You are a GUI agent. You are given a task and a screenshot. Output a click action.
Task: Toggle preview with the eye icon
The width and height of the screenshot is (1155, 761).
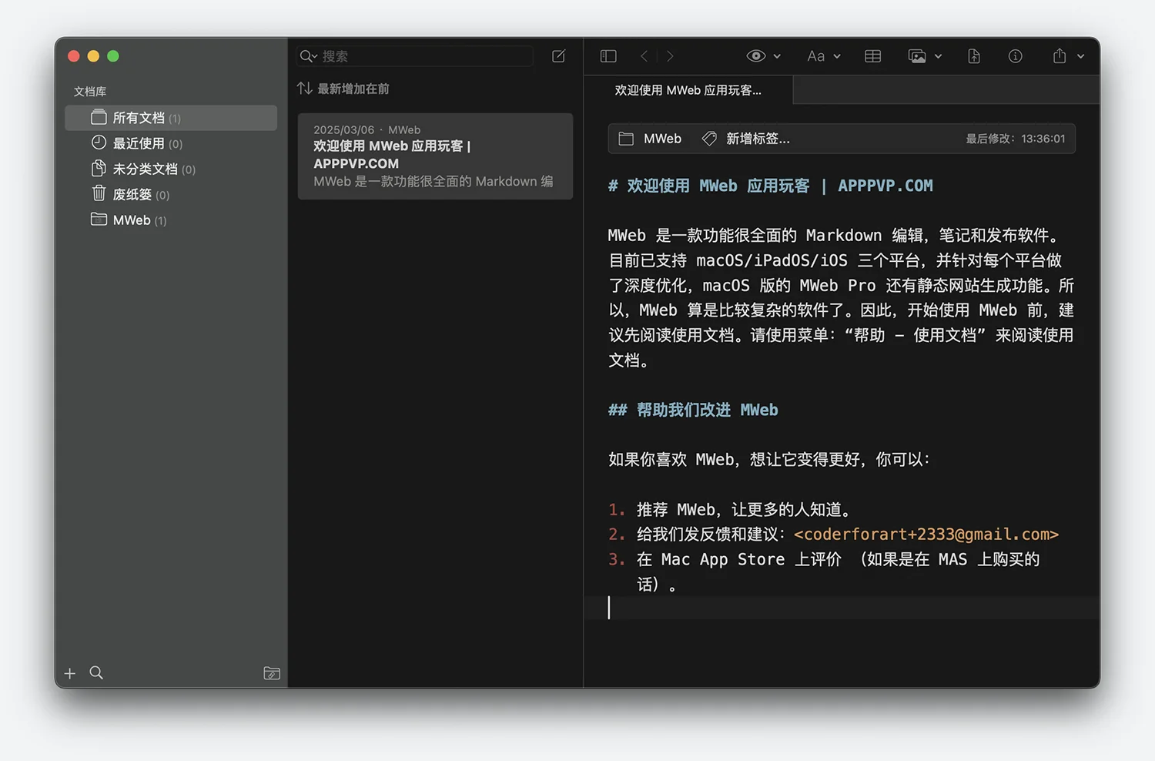pos(756,56)
